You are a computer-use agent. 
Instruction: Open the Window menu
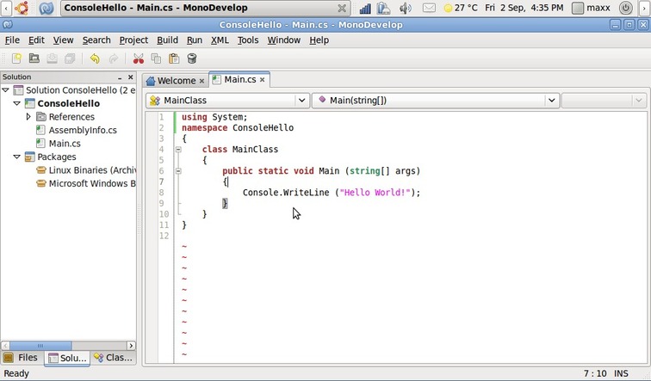pyautogui.click(x=284, y=40)
